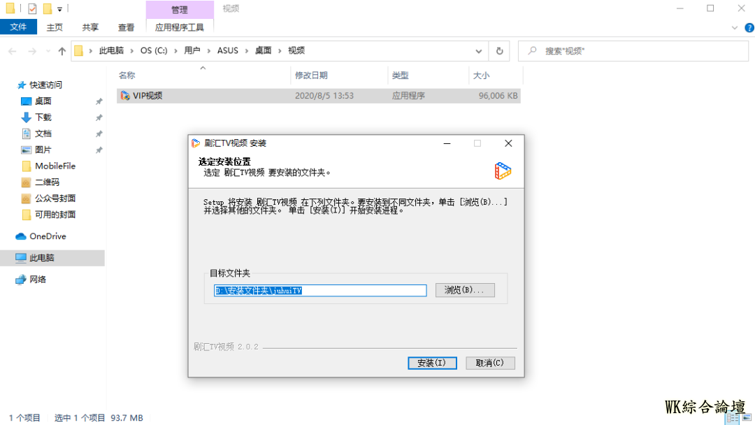
Task: Select the VIP视频 file row
Action: [x=318, y=96]
